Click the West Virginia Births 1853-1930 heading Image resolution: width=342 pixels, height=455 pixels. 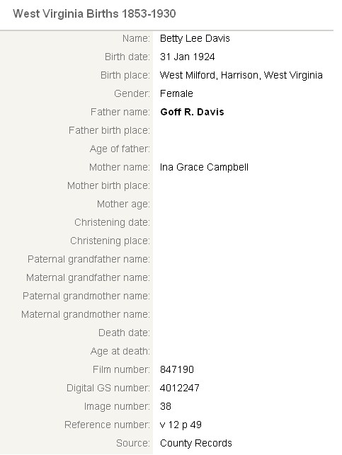pyautogui.click(x=94, y=14)
